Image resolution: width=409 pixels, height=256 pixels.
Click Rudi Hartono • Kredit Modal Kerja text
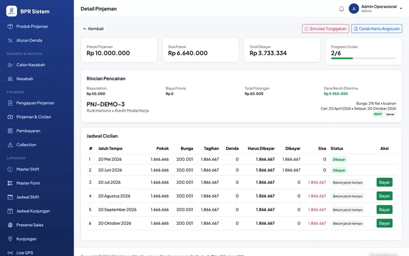118,111
